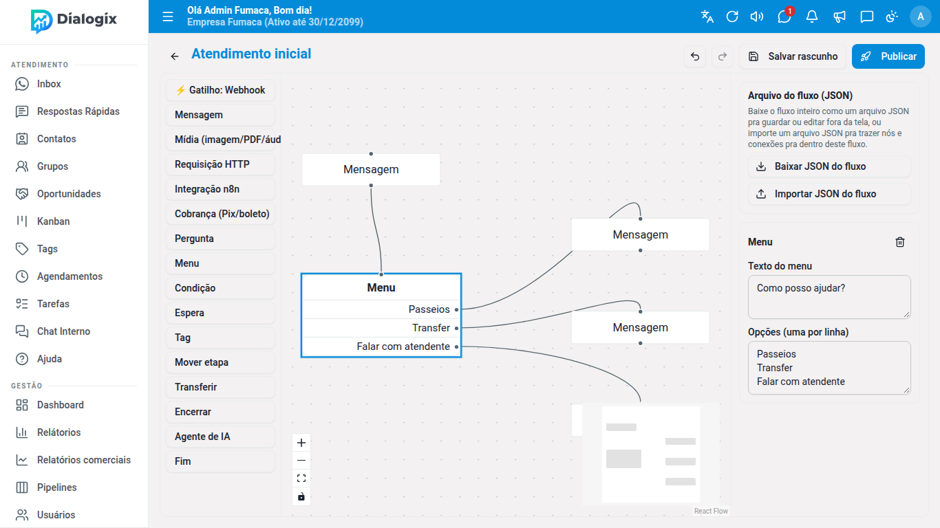Viewport: 940px width, 528px height.
Task: Click the language translation icon
Action: pos(707,16)
